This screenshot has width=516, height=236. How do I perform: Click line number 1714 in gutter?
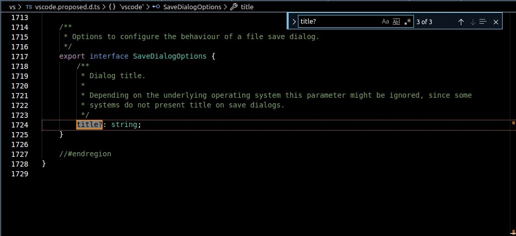(x=20, y=27)
